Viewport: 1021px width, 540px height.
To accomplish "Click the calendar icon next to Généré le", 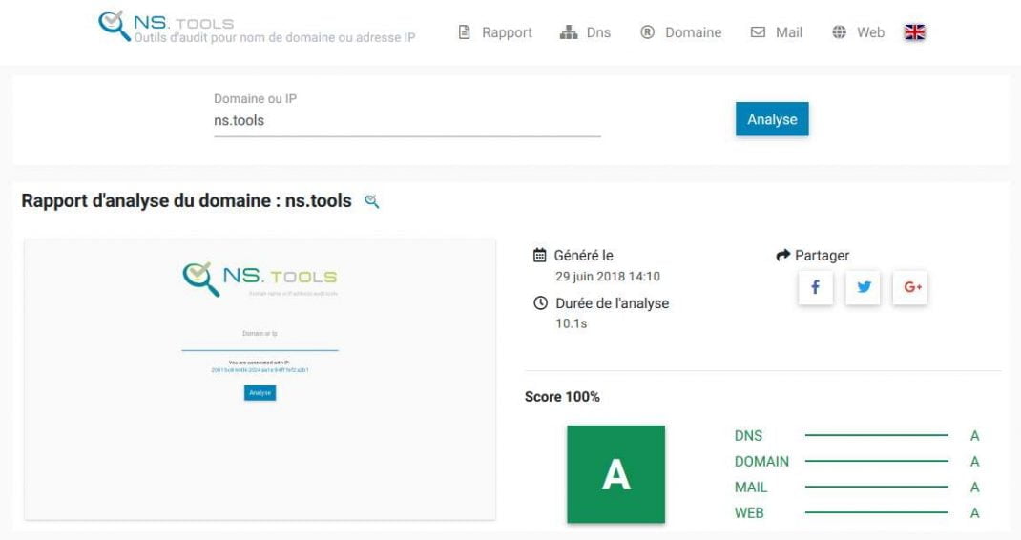I will click(540, 255).
